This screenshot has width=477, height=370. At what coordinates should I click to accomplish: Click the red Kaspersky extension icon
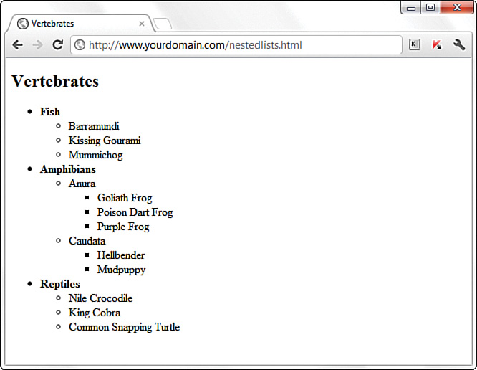(437, 45)
